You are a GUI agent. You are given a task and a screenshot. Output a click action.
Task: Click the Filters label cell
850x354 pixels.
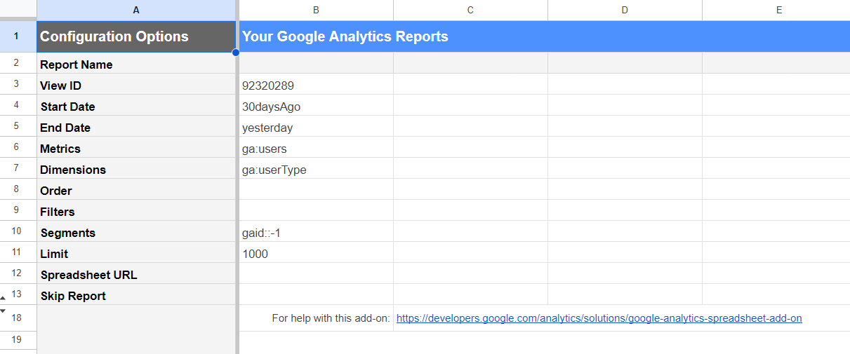(136, 212)
